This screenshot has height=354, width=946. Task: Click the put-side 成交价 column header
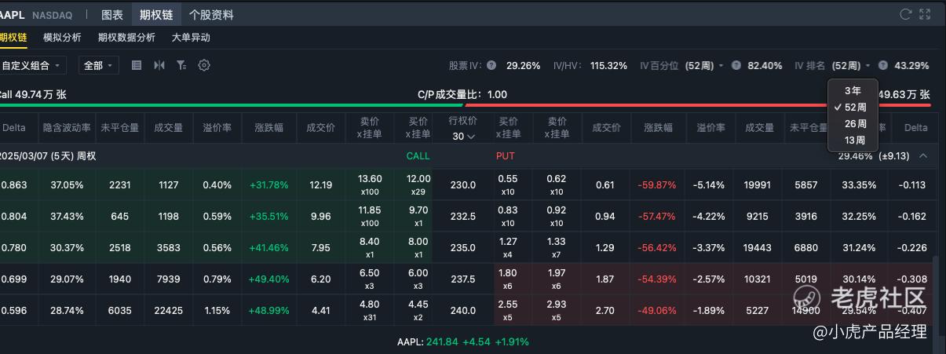pos(606,127)
